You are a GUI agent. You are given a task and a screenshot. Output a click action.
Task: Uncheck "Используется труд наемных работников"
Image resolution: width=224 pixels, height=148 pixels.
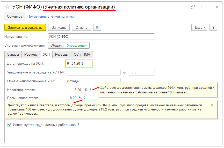coord(10,125)
